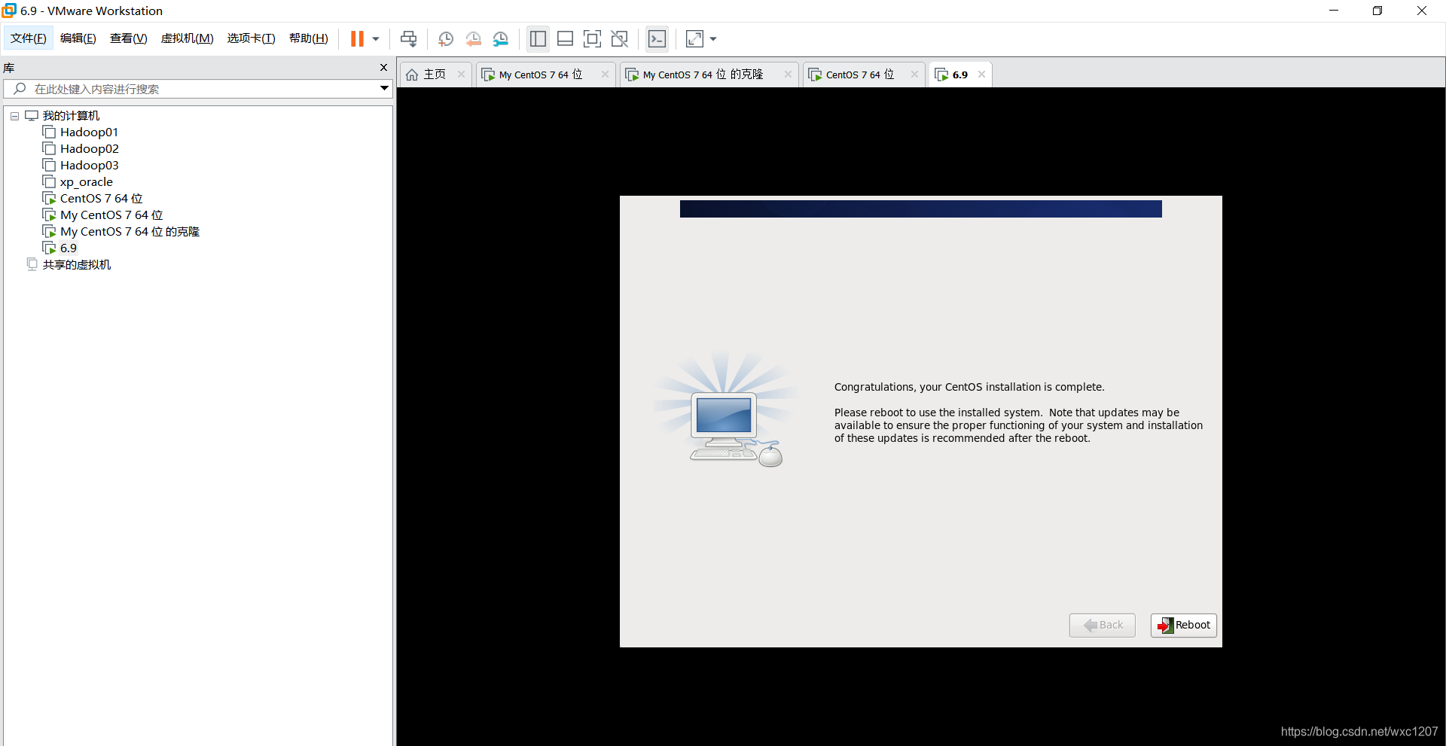The image size is (1446, 746).
Task: Toggle Unity mode toolbar icon
Action: tap(619, 38)
